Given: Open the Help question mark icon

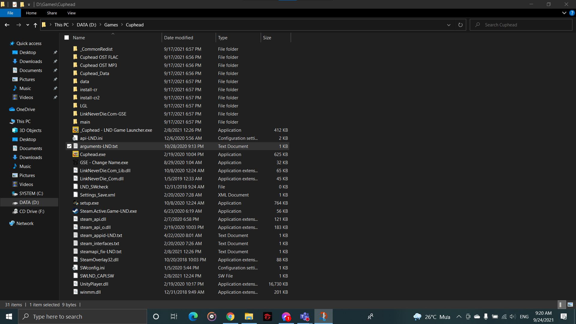Looking at the screenshot, I should (x=571, y=13).
